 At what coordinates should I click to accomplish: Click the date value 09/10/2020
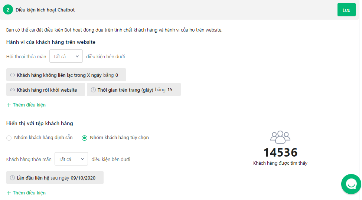coord(83,178)
